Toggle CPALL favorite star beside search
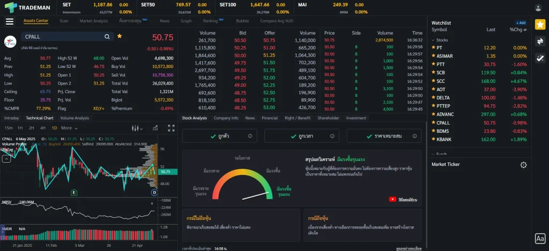549x251 pixels. [x=120, y=36]
